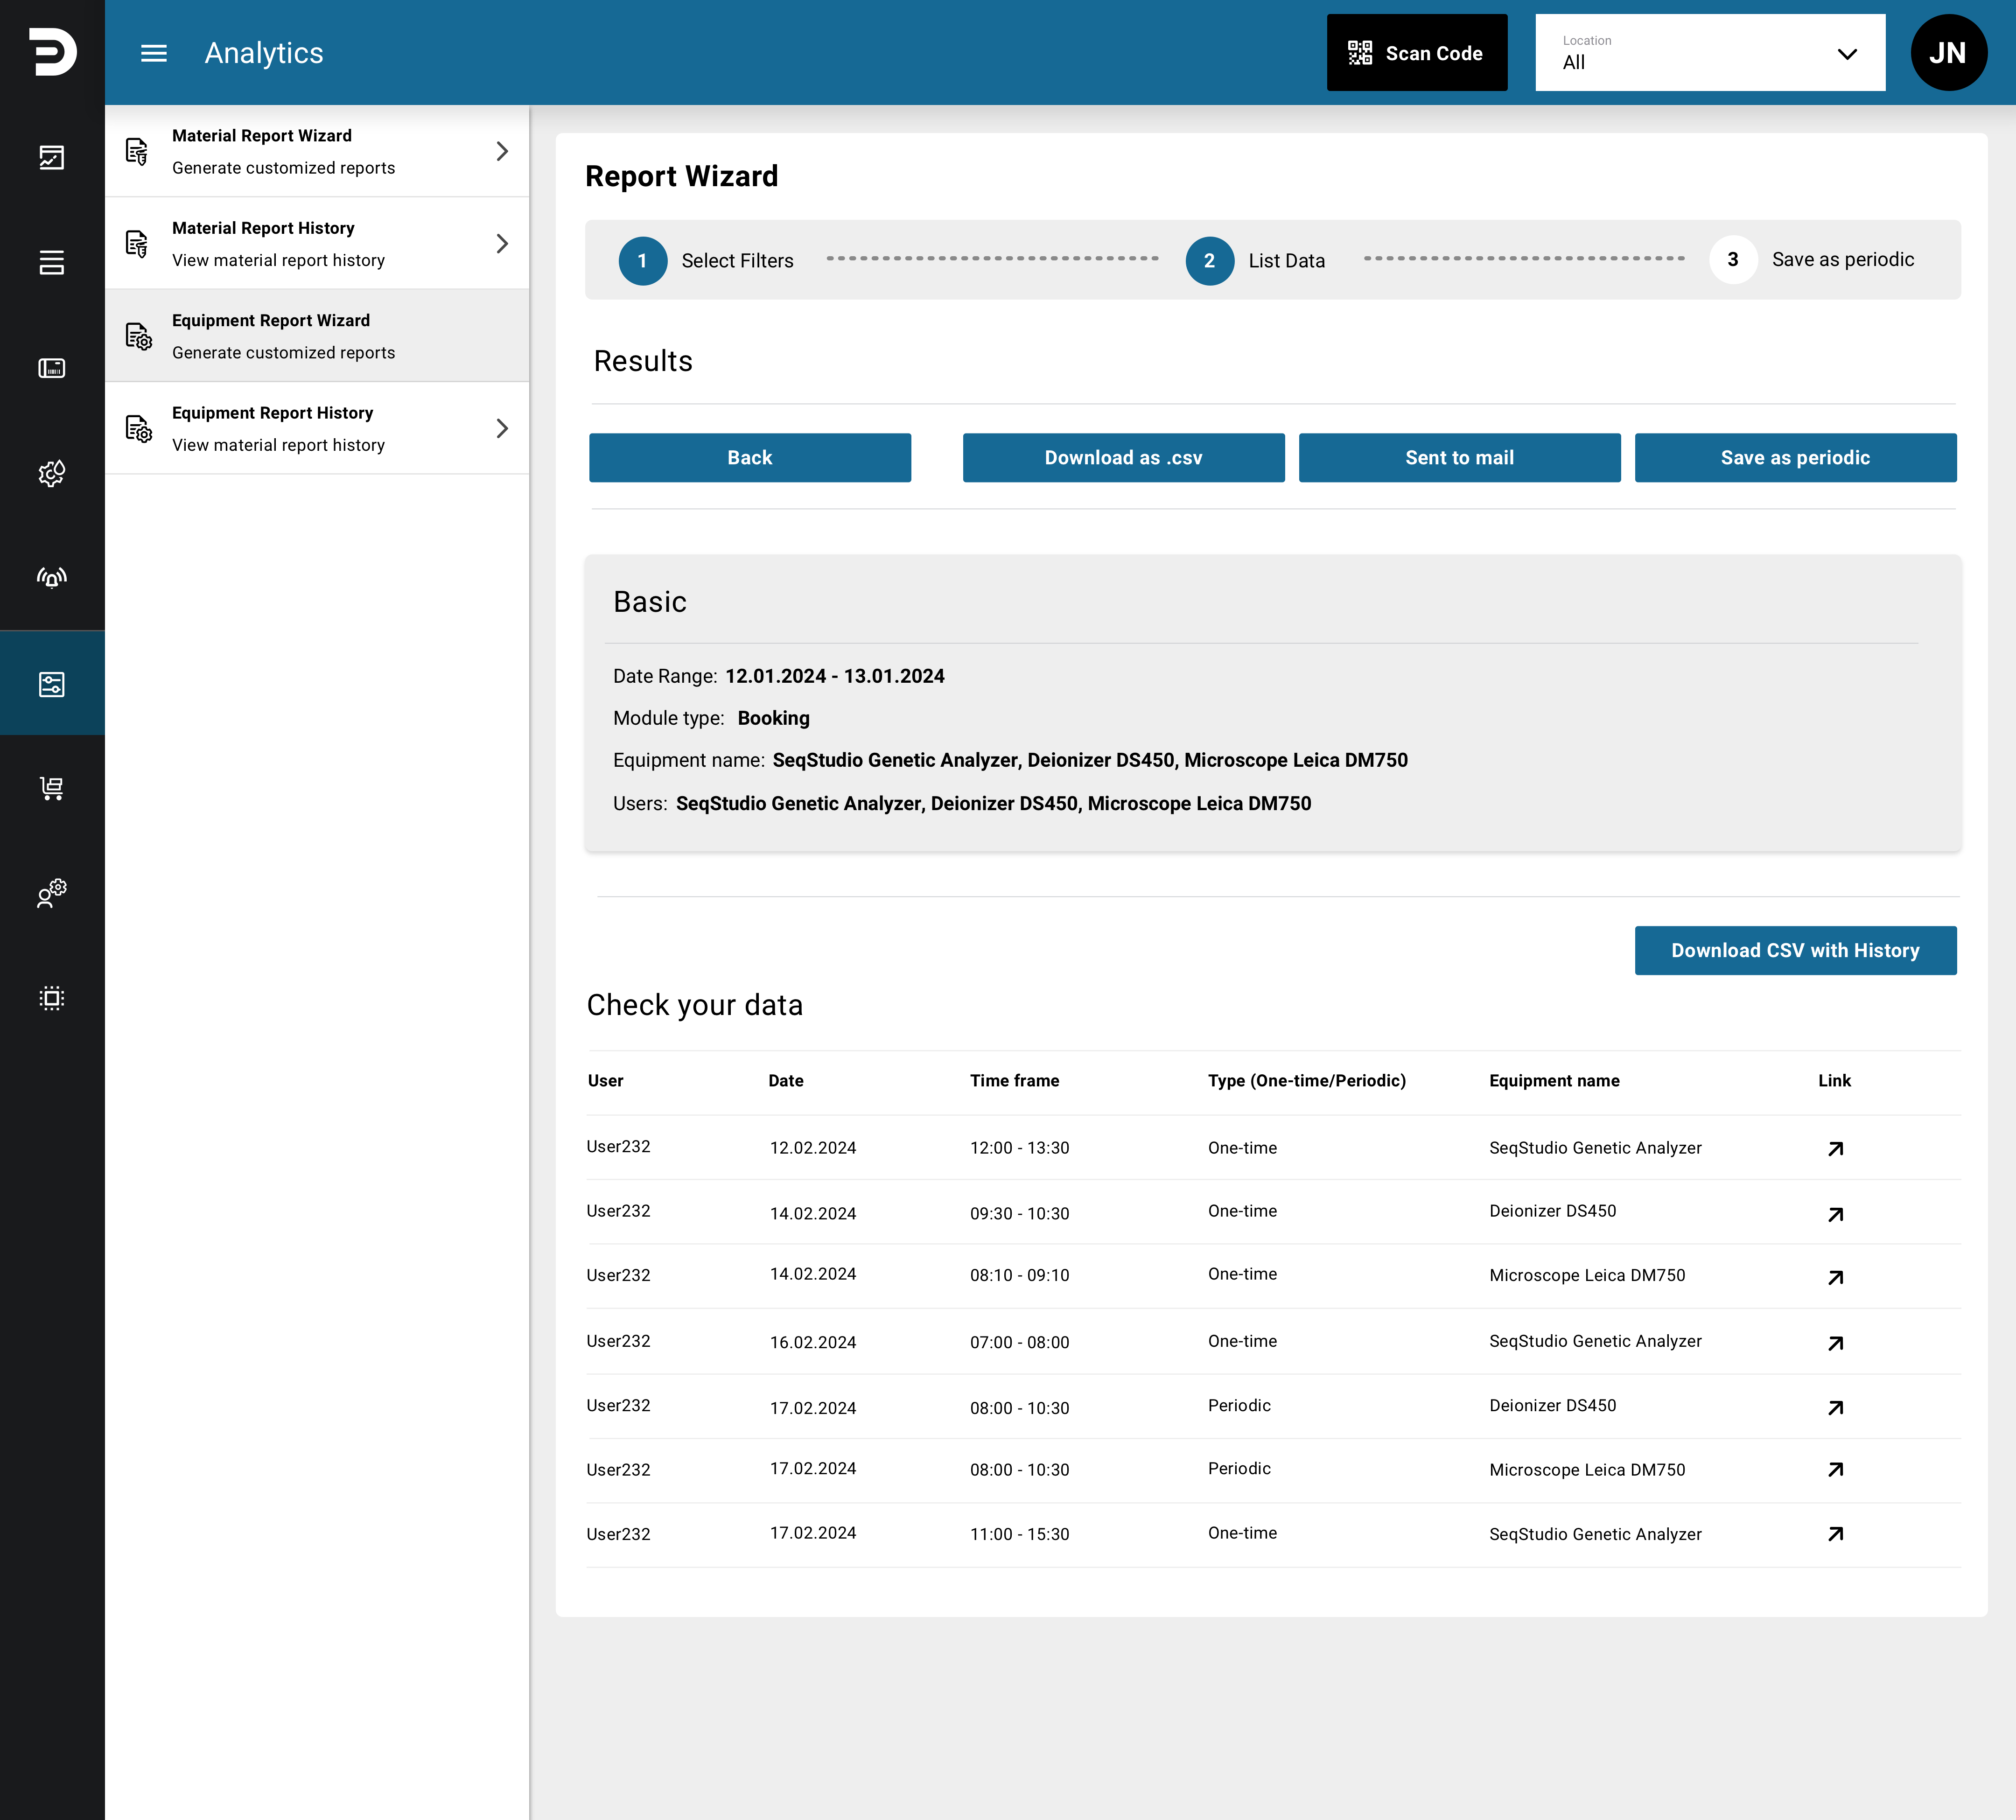Open the hamburger menu beside Analytics

coord(154,53)
